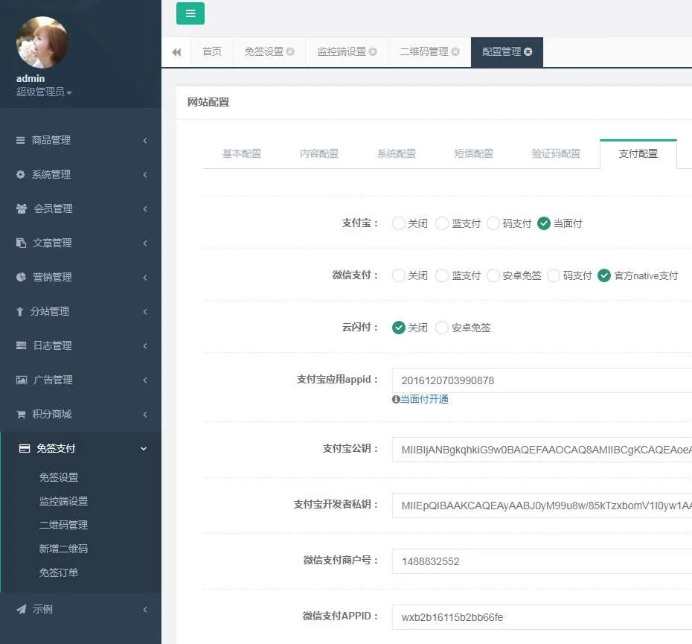Select 关闭 radio option for 支付宝
Screen dimensions: 692x644
[x=399, y=223]
